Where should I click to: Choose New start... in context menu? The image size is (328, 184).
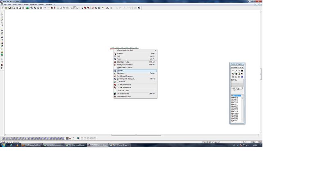[x=135, y=74]
